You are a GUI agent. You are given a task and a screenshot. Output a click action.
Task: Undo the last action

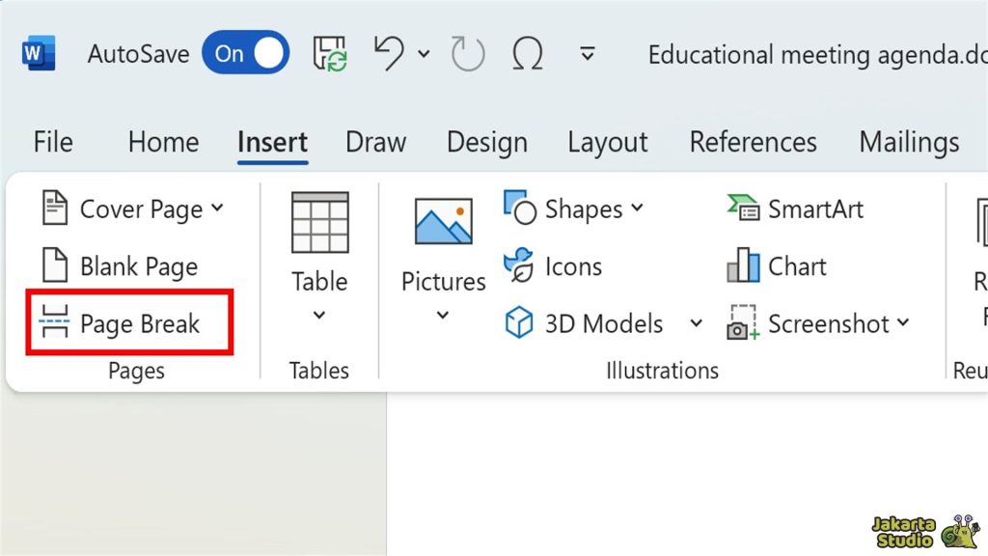[389, 53]
